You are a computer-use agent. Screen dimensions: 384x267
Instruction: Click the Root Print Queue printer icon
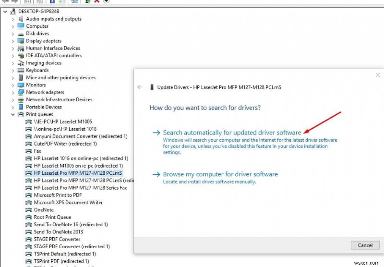click(x=29, y=217)
